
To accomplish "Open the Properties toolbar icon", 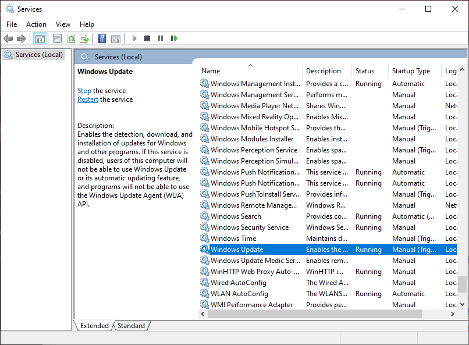I will point(57,38).
